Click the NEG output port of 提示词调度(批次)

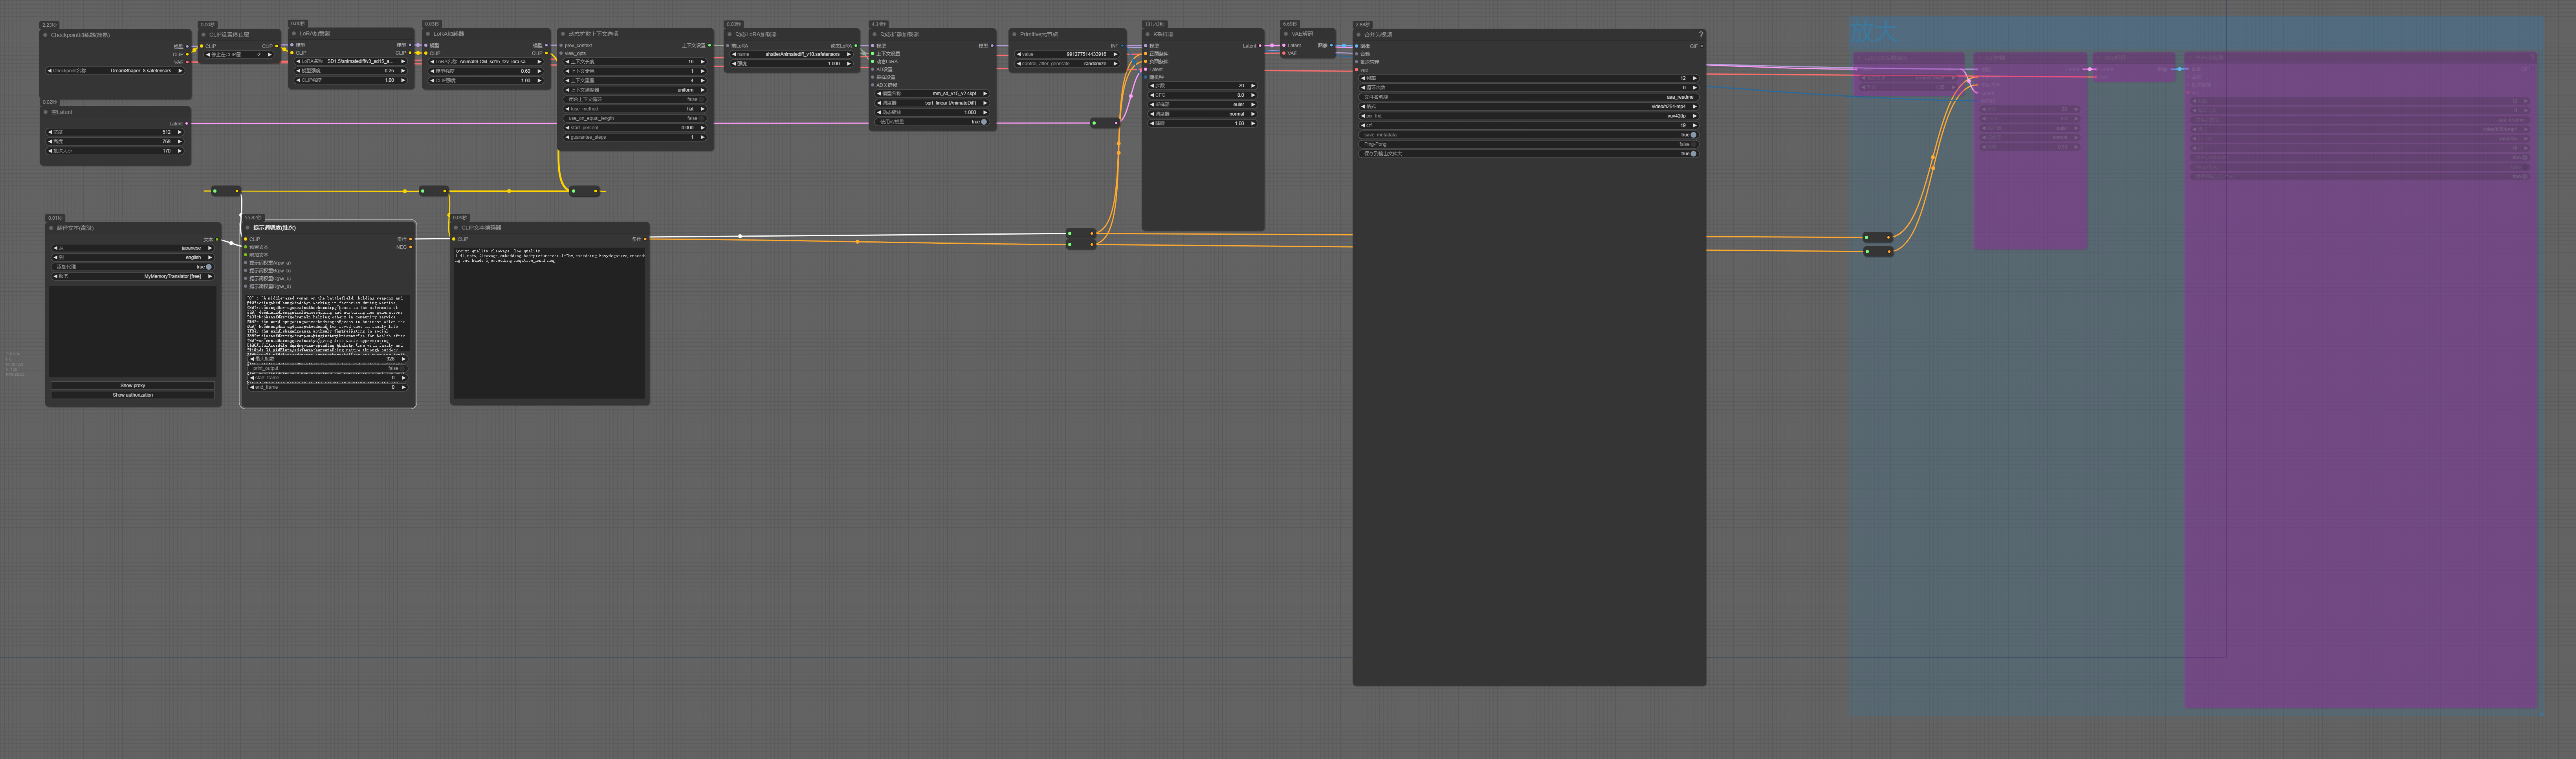411,247
